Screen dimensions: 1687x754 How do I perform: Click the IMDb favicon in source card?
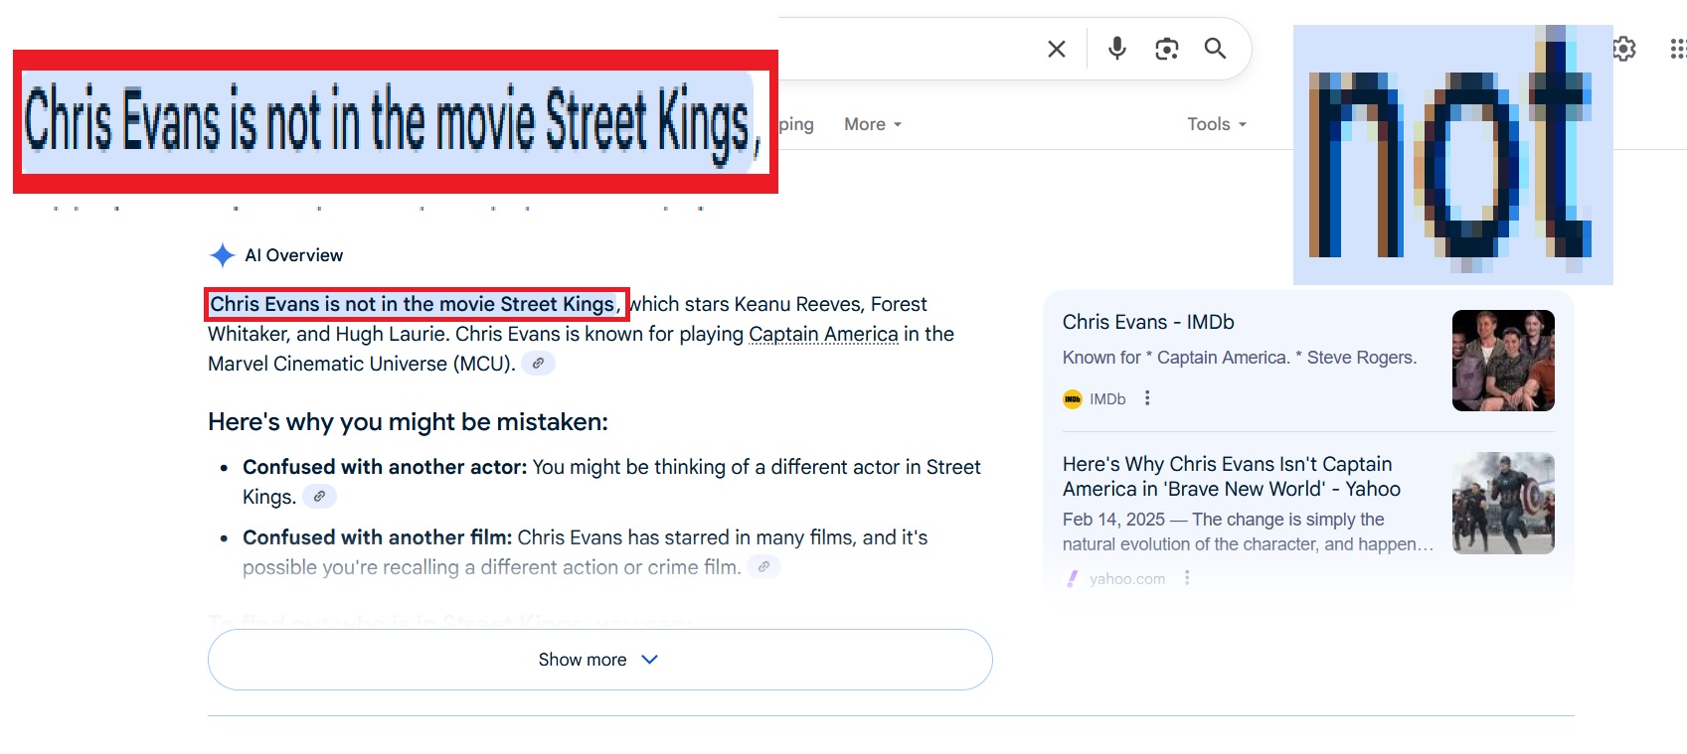tap(1073, 399)
